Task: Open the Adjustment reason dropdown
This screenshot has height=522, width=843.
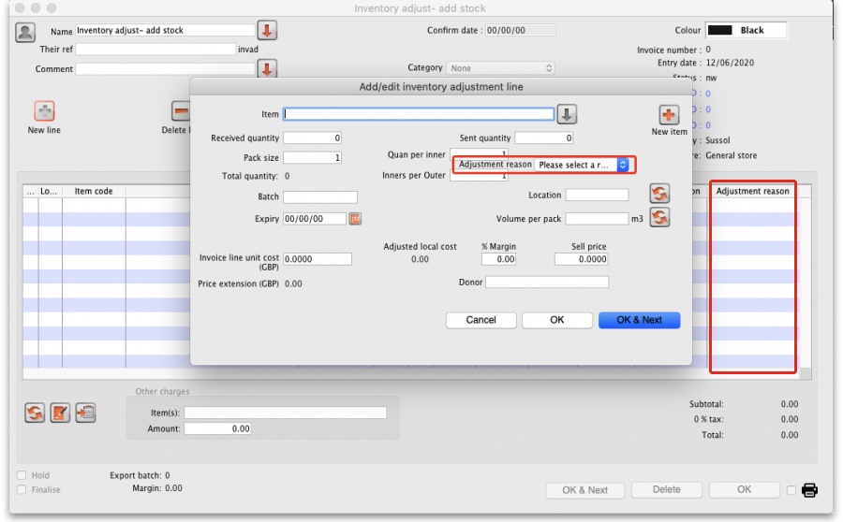Action: [581, 165]
